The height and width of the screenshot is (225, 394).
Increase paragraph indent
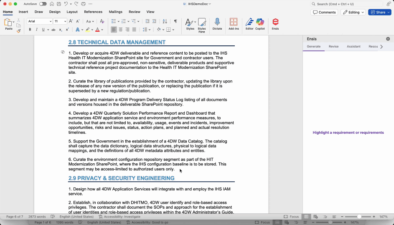154,21
